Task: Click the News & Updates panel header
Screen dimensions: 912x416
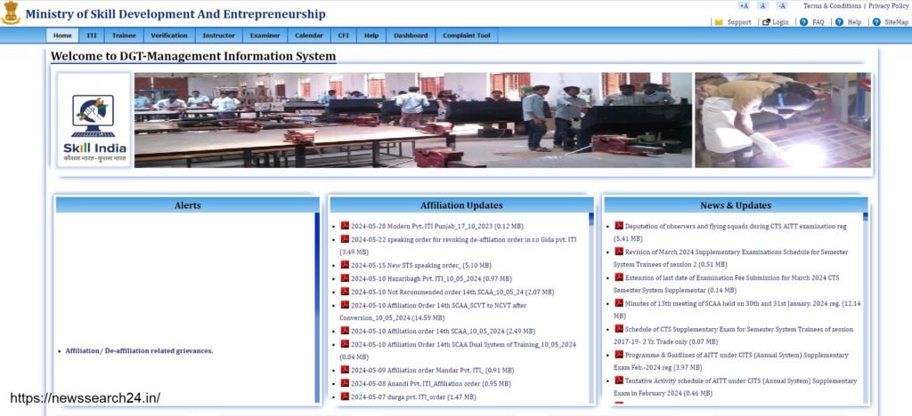Action: click(736, 205)
